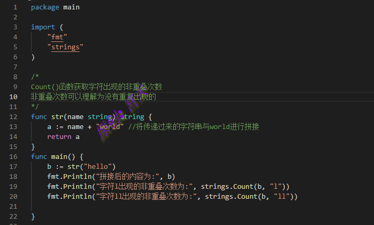Click line number 16 in the gutter

pos(13,157)
